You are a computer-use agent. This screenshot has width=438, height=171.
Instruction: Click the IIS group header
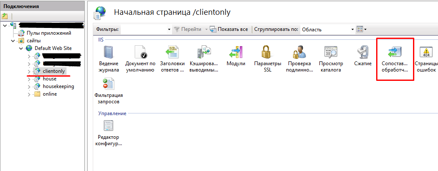(x=101, y=40)
